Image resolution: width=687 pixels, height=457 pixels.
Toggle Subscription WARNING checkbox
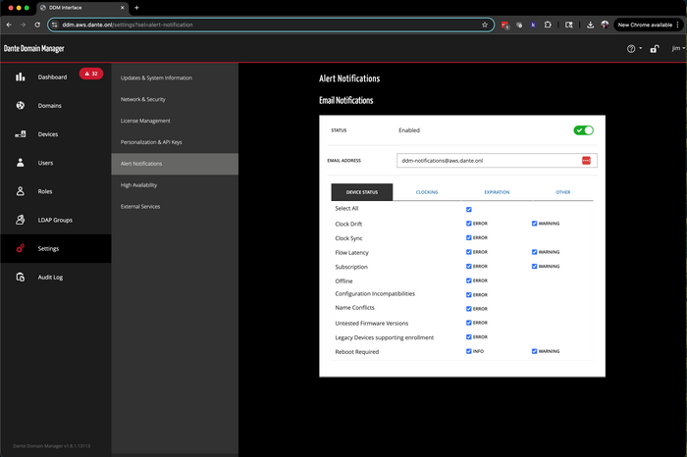[534, 266]
